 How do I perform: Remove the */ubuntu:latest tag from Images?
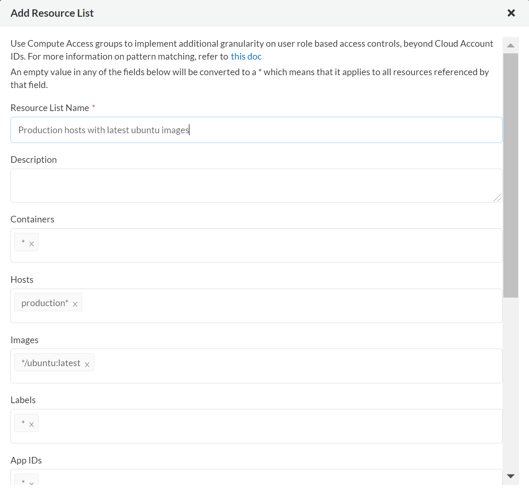tap(87, 365)
